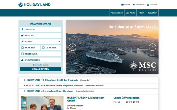
Task: Click the Kontakt phone icon
Action: click(x=122, y=5)
